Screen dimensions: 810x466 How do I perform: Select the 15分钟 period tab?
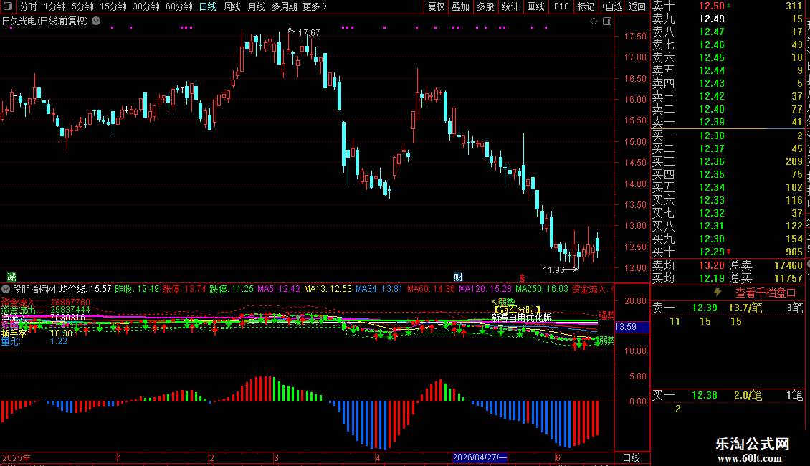pyautogui.click(x=113, y=6)
